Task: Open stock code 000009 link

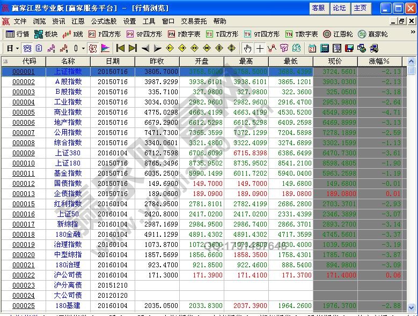Action: [24, 153]
